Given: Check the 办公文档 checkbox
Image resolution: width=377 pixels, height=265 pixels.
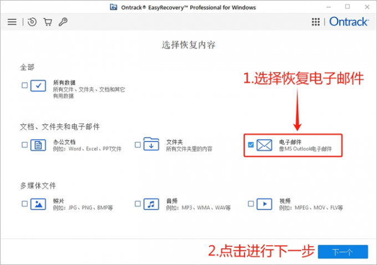Looking at the screenshot, I should pos(24,145).
